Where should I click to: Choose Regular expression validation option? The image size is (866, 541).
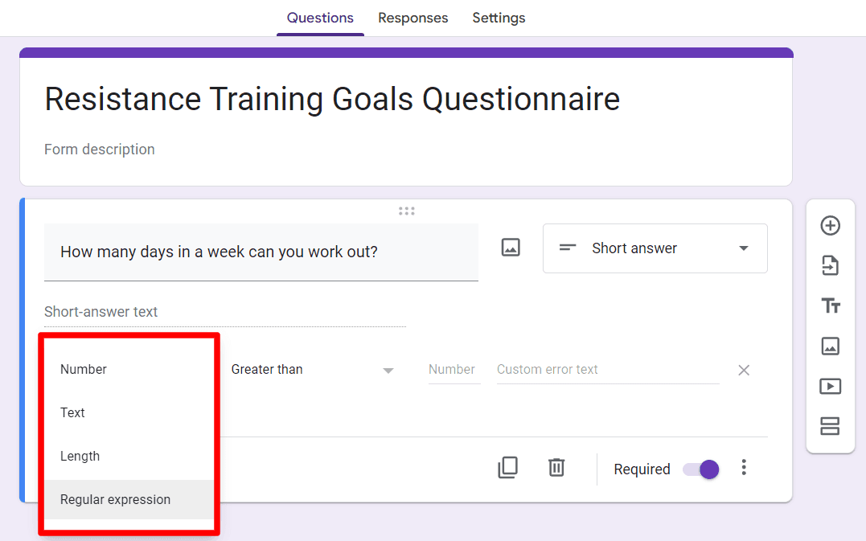click(x=129, y=499)
